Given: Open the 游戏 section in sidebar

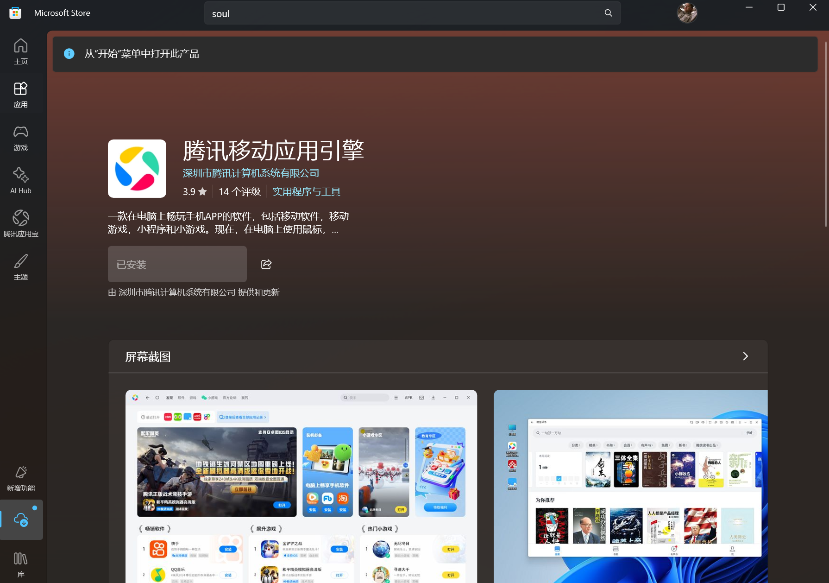Looking at the screenshot, I should click(x=21, y=138).
